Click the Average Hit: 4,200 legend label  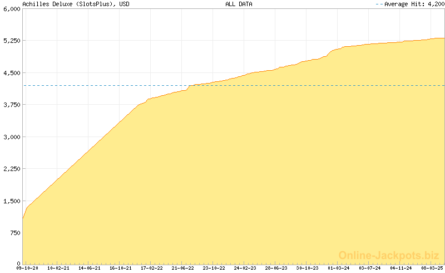414,4
